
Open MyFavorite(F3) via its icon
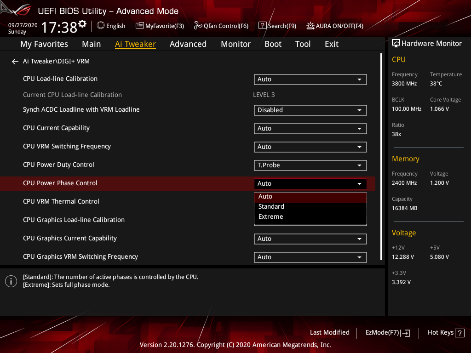click(140, 26)
